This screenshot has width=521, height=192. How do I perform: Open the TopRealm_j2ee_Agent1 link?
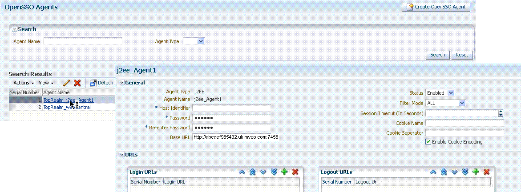coord(69,100)
